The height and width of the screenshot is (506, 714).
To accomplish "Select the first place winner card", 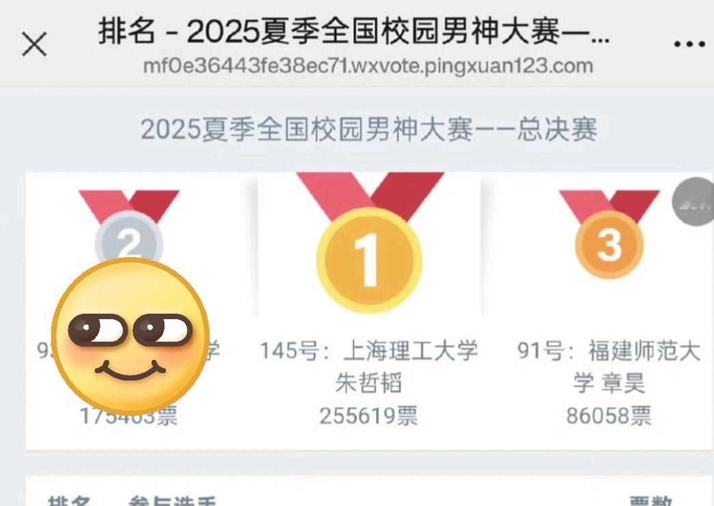I will click(x=369, y=311).
